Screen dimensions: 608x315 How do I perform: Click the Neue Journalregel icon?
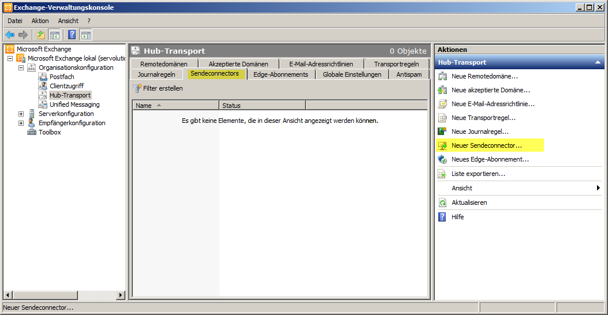tap(442, 132)
